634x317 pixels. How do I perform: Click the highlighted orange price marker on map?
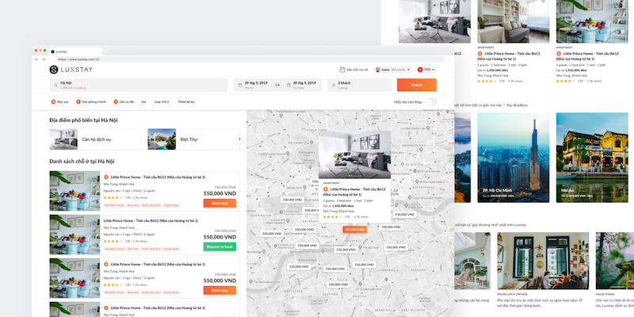click(354, 229)
